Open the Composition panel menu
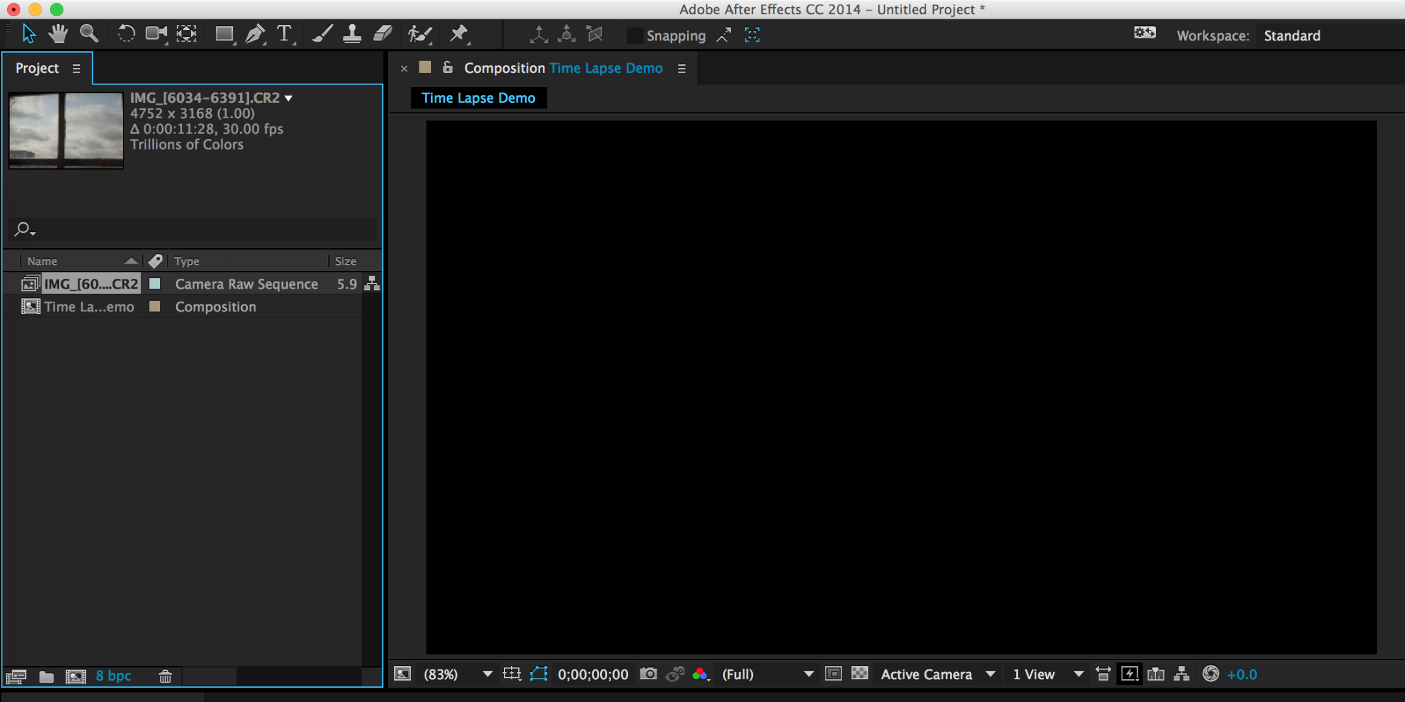 (x=681, y=68)
